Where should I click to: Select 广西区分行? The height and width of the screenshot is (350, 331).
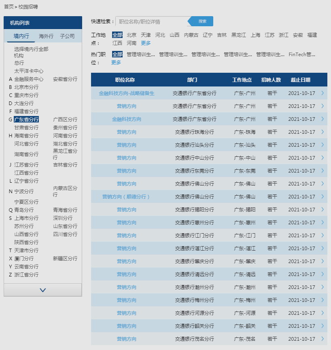click(x=65, y=119)
